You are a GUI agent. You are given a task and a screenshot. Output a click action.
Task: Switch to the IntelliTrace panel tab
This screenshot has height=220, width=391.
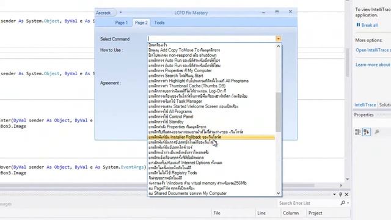click(x=365, y=105)
